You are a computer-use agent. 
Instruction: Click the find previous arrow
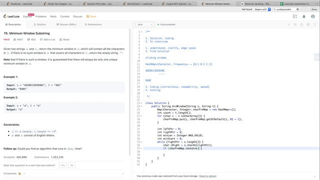point(303,9)
